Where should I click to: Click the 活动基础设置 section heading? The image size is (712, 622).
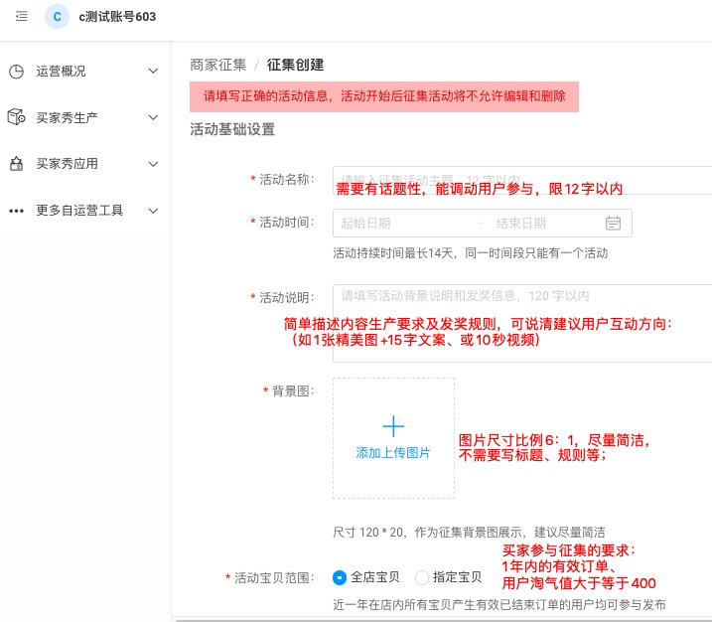coord(232,129)
